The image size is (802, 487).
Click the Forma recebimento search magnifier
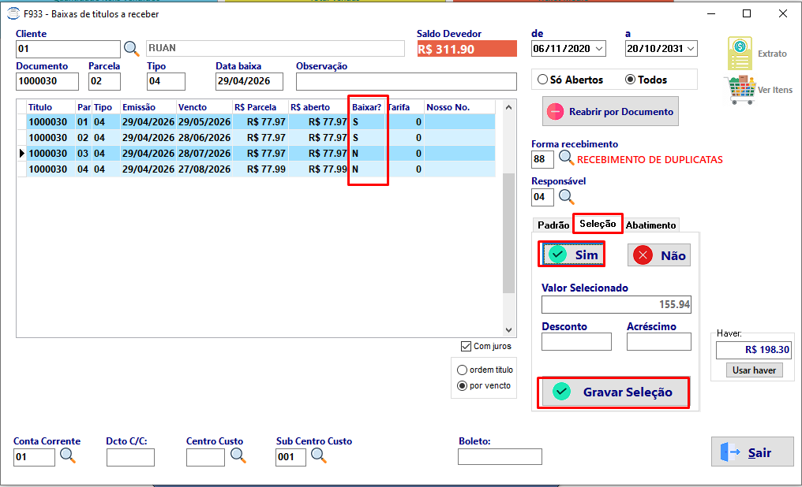click(x=566, y=158)
